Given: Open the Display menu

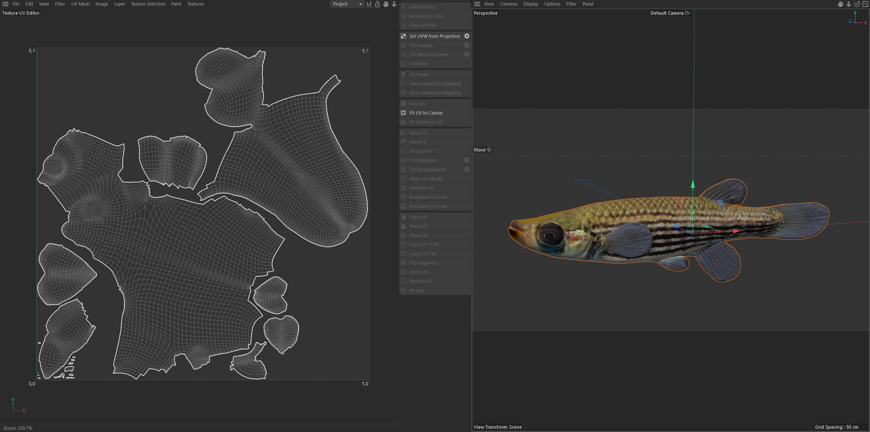Looking at the screenshot, I should pos(530,4).
